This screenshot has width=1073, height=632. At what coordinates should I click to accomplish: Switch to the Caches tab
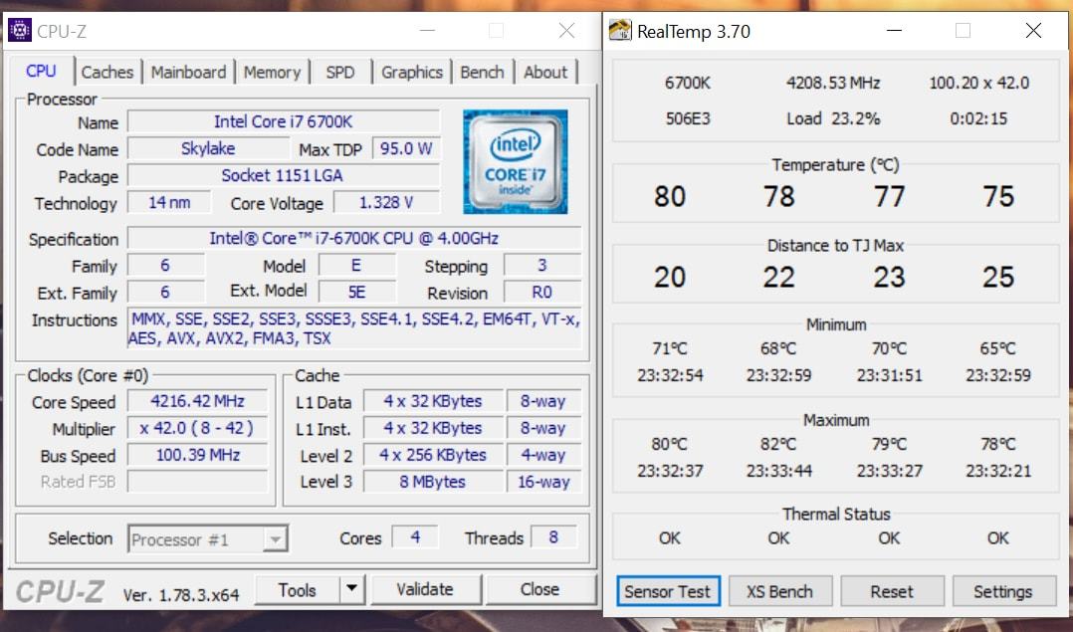tap(107, 72)
